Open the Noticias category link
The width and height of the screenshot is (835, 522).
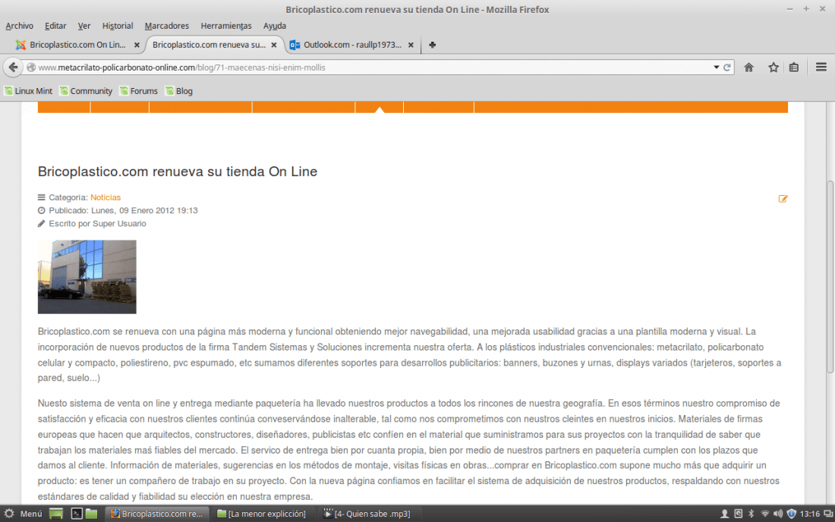tap(106, 197)
